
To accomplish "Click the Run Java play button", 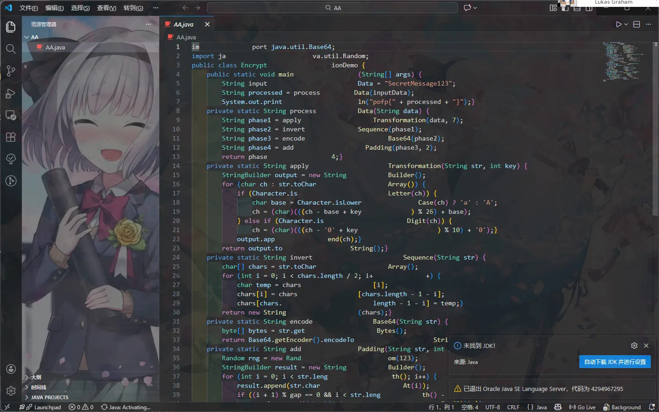I will point(618,24).
